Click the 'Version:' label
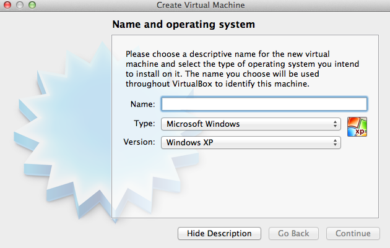 (x=139, y=142)
